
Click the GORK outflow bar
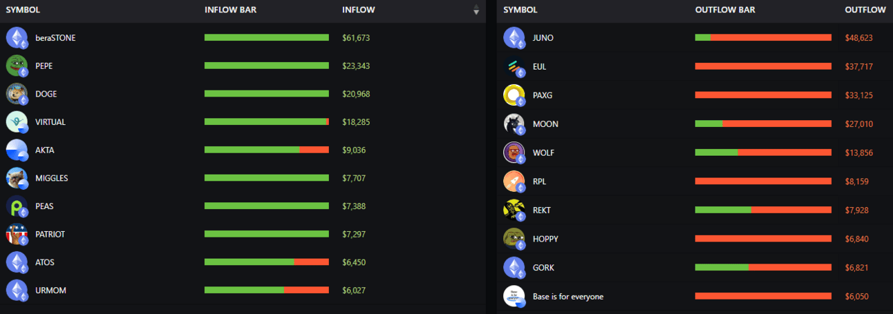tap(763, 267)
